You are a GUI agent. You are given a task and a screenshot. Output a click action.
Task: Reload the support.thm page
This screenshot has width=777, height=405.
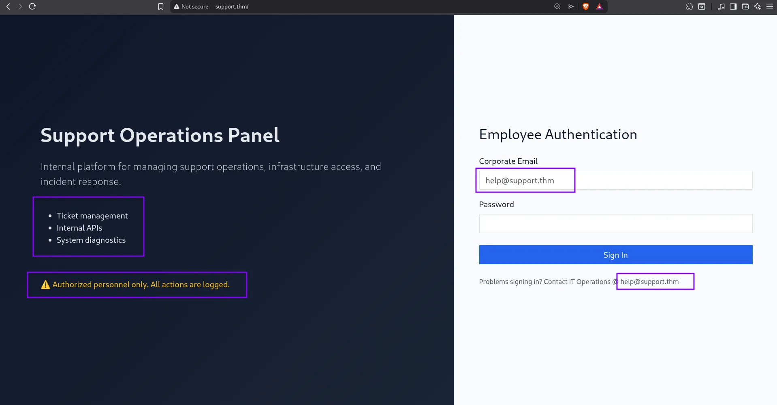click(32, 6)
